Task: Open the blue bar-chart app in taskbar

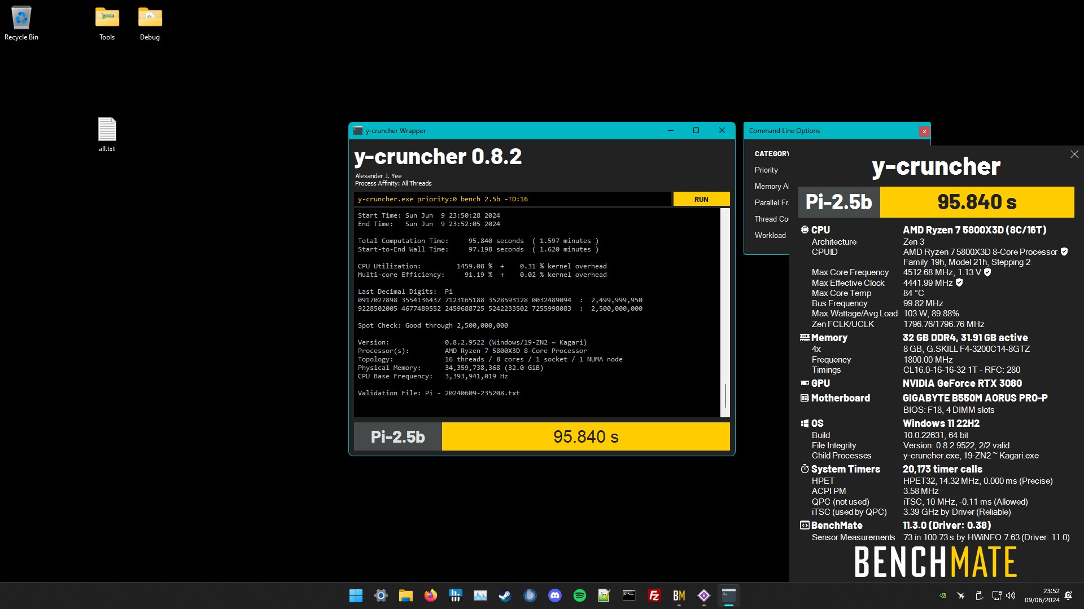Action: pyautogui.click(x=456, y=595)
